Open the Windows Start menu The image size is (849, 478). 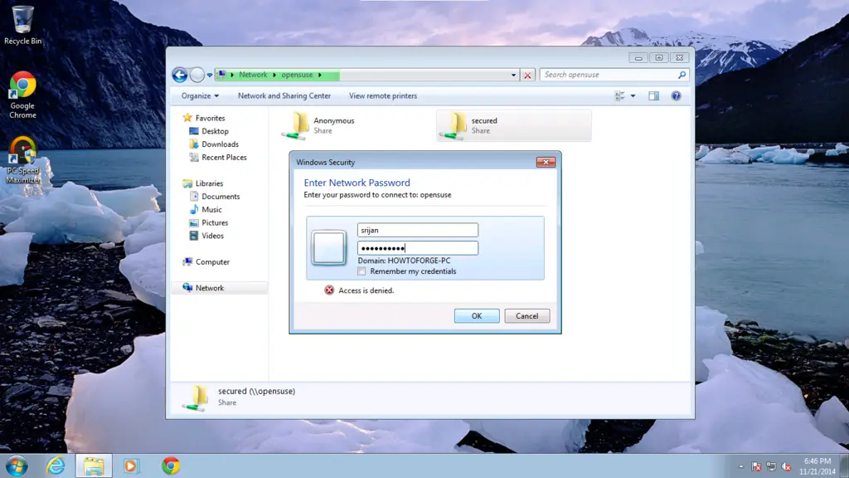click(x=17, y=466)
